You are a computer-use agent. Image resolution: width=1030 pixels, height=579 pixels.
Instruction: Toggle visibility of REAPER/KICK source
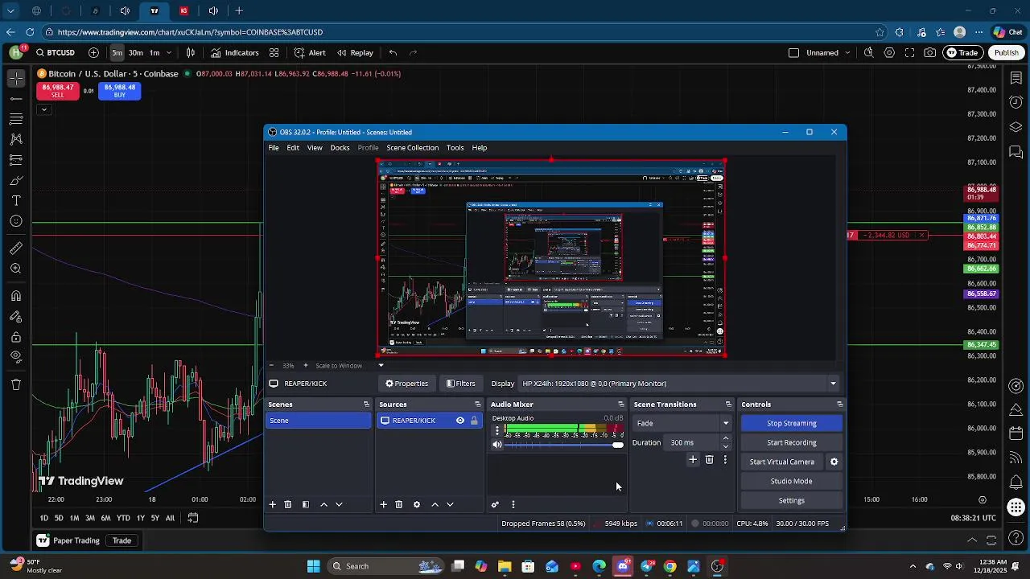(460, 421)
